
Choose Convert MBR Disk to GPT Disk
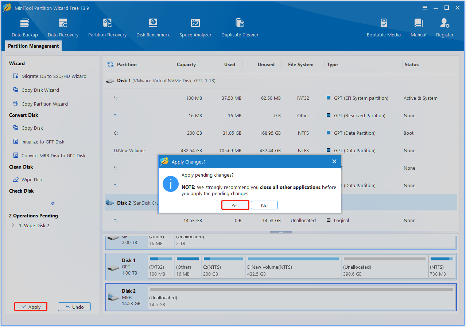pos(49,155)
